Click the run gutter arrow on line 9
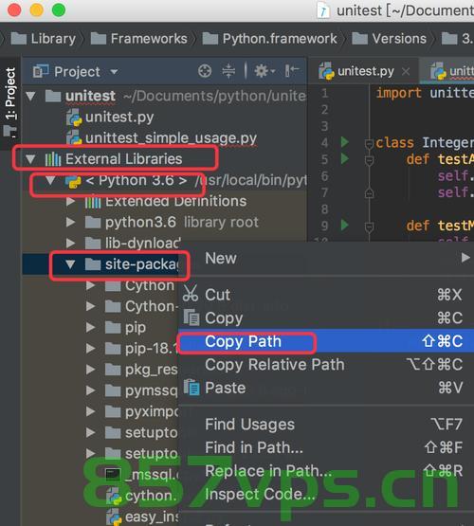Viewport: 474px width, 526px height. coord(344,225)
